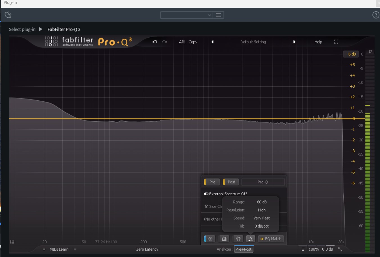The width and height of the screenshot is (380, 257).
Task: Toggle the Pre analyzer button
Action: tap(212, 182)
